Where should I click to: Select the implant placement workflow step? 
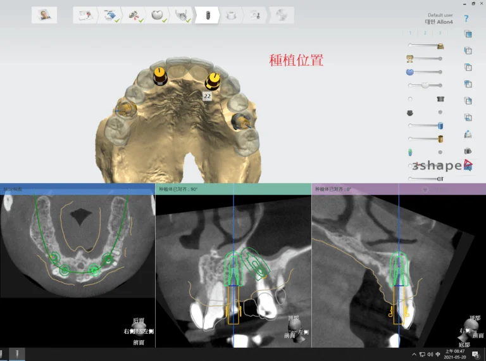coord(205,15)
